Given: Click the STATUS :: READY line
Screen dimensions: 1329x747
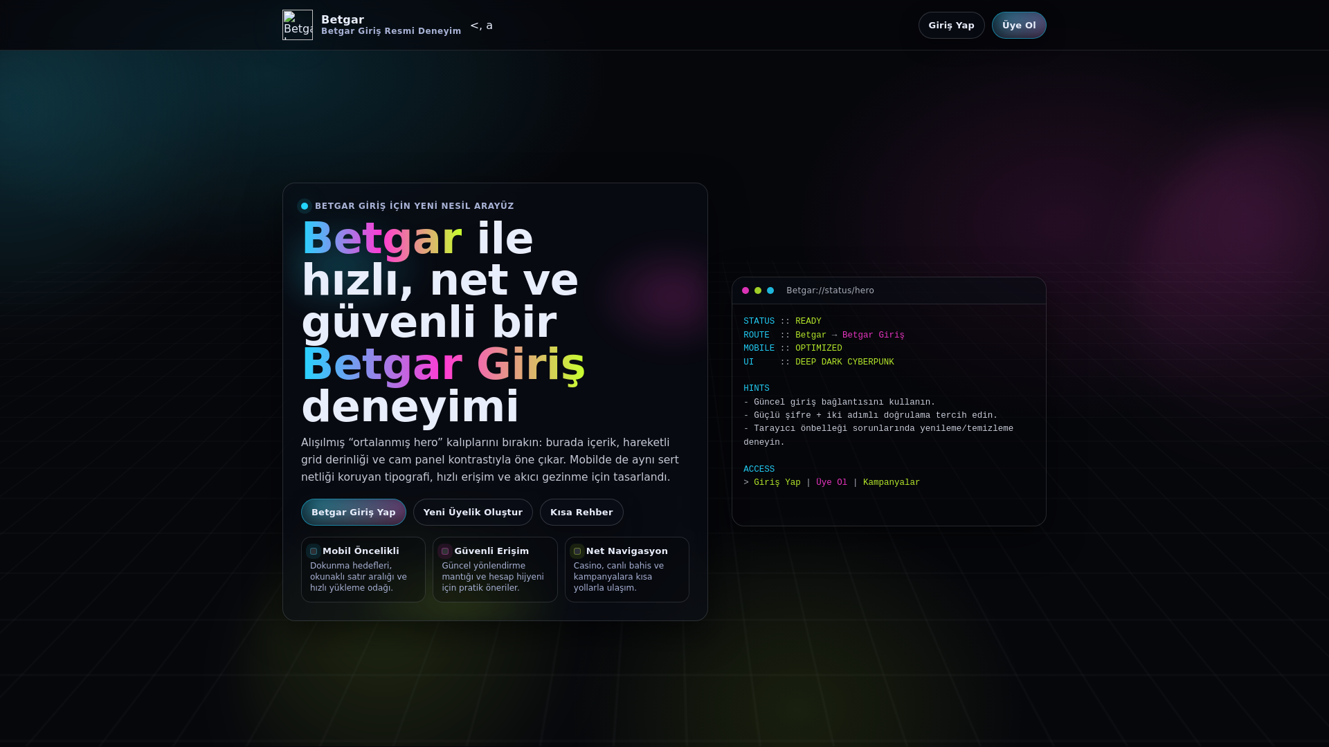Looking at the screenshot, I should point(782,322).
